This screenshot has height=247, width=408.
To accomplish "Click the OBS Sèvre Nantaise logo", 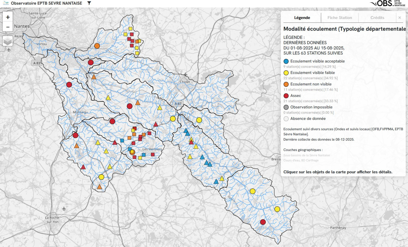I will 387,3.
